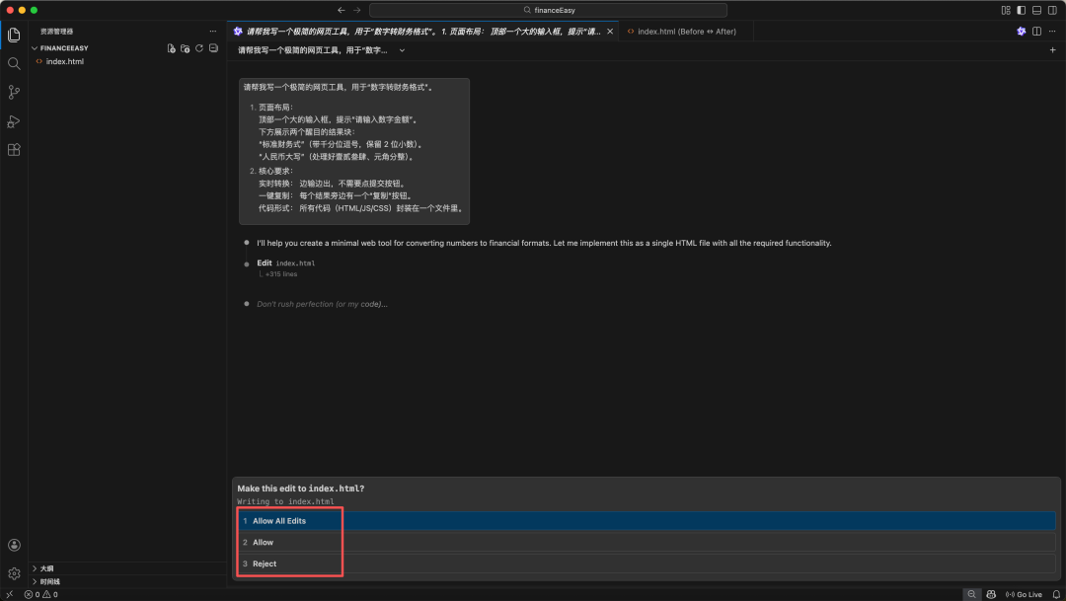Start a new chat with plus icon
The image size is (1066, 601).
(x=1052, y=50)
